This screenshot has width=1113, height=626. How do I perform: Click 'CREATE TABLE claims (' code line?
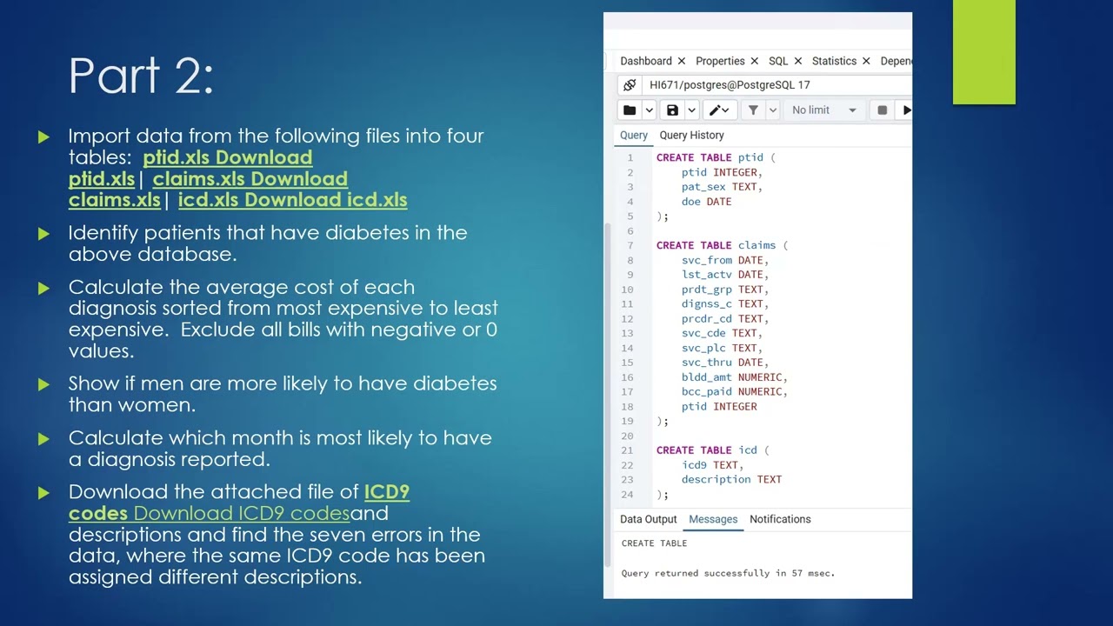pyautogui.click(x=721, y=245)
